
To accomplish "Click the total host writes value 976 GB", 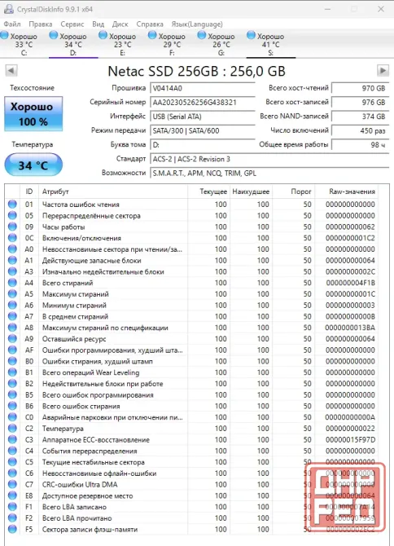I will coord(360,103).
